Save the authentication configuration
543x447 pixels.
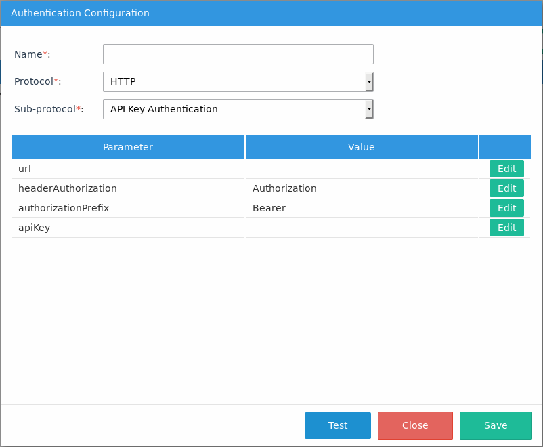(495, 425)
